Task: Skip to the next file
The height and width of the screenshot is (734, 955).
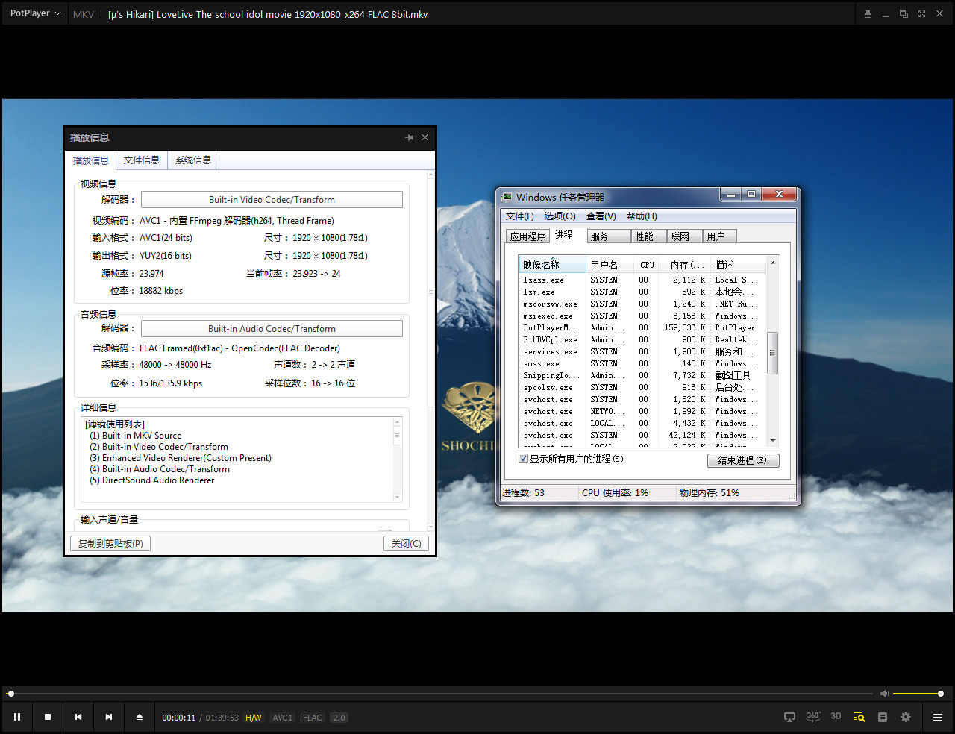Action: pos(109,717)
